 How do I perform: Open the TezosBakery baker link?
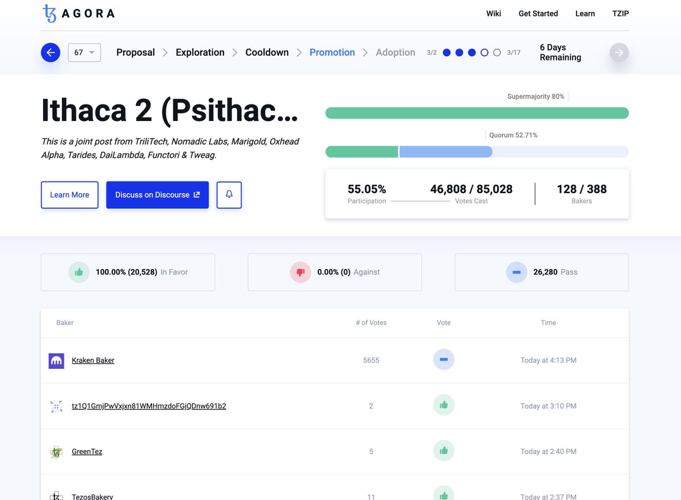[x=93, y=497]
